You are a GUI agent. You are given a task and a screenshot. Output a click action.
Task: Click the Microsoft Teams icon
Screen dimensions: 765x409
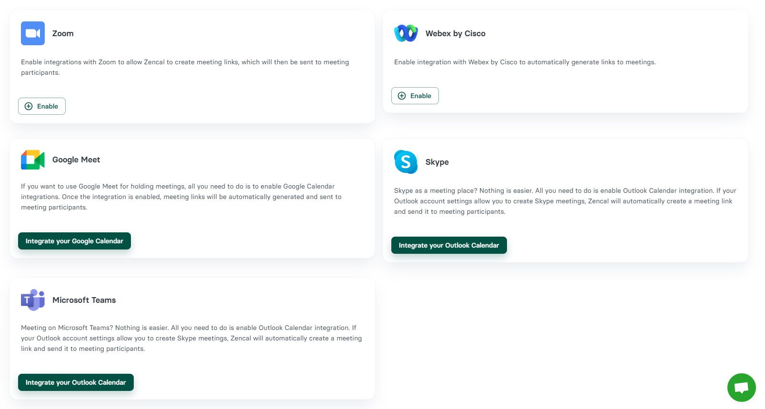(32, 300)
